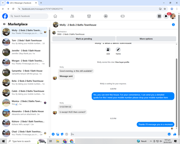Click the message input field Aa
The width and height of the screenshot is (180, 144).
119,134
